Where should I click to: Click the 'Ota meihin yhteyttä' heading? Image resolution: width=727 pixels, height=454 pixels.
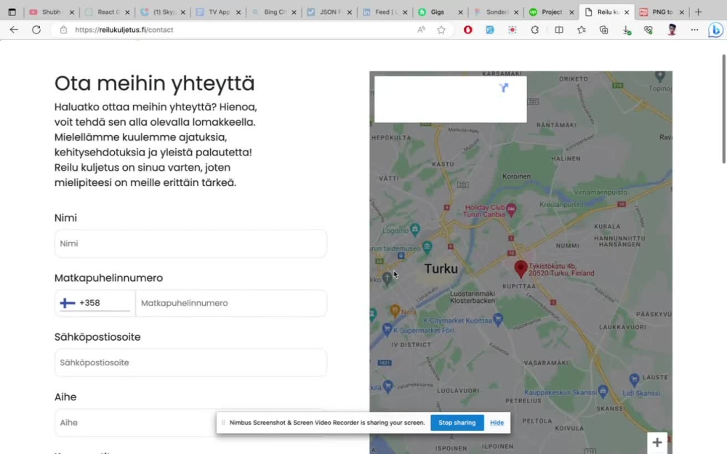(154, 84)
